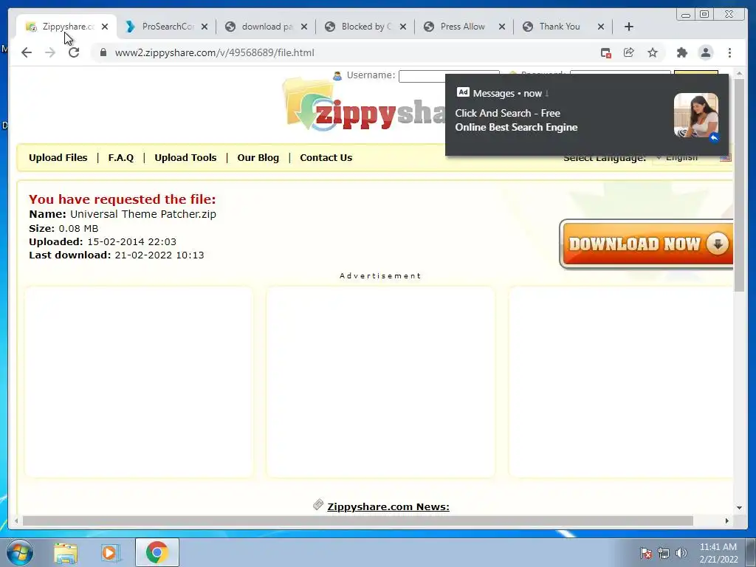
Task: Open Chrome three-dot menu
Action: pyautogui.click(x=730, y=52)
